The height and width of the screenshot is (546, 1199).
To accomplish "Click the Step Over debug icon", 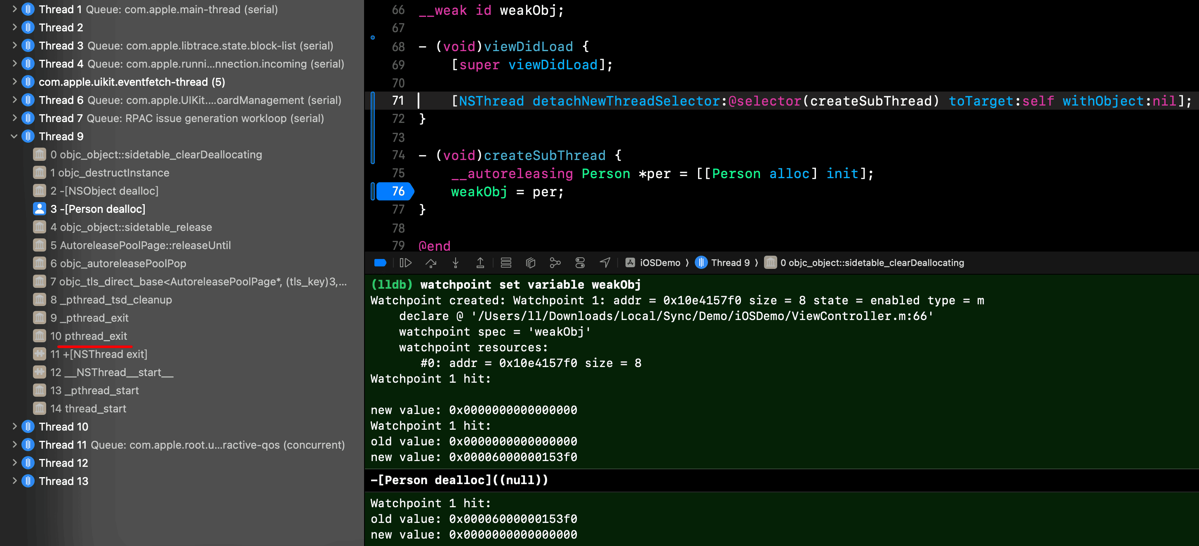I will pyautogui.click(x=431, y=263).
